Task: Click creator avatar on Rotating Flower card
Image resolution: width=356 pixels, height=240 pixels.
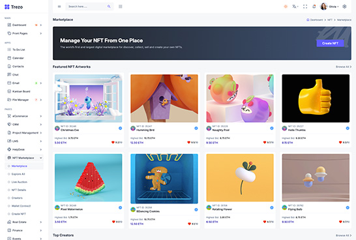Action: 209,207
